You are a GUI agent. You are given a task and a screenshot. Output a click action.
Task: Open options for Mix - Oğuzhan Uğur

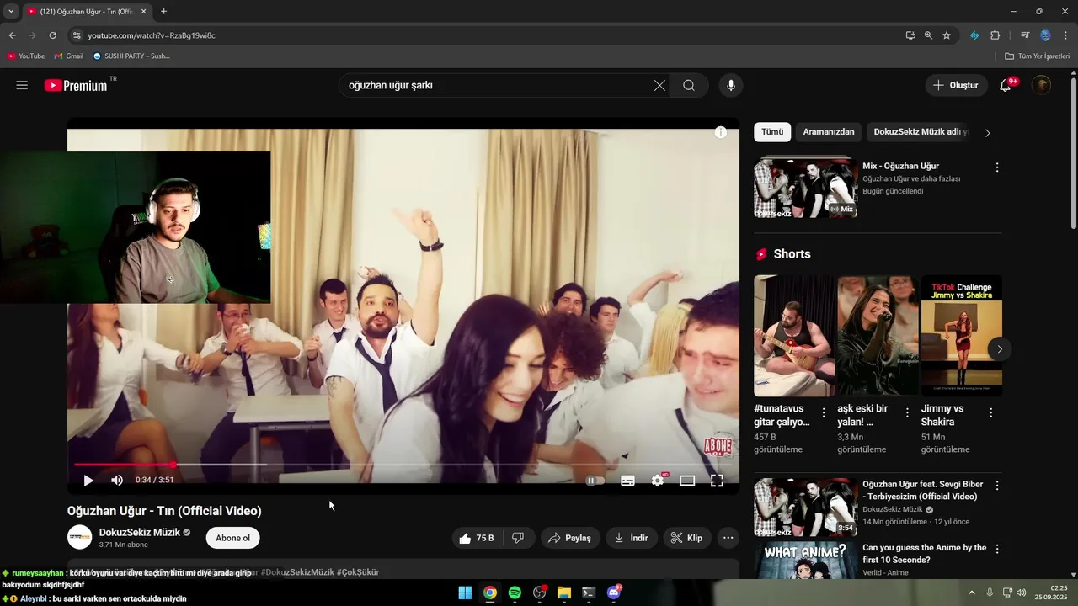coord(997,167)
